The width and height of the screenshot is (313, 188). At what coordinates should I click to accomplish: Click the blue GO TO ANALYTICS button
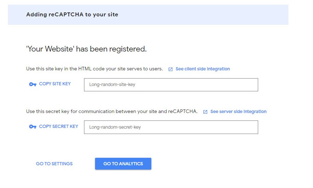coord(123,164)
